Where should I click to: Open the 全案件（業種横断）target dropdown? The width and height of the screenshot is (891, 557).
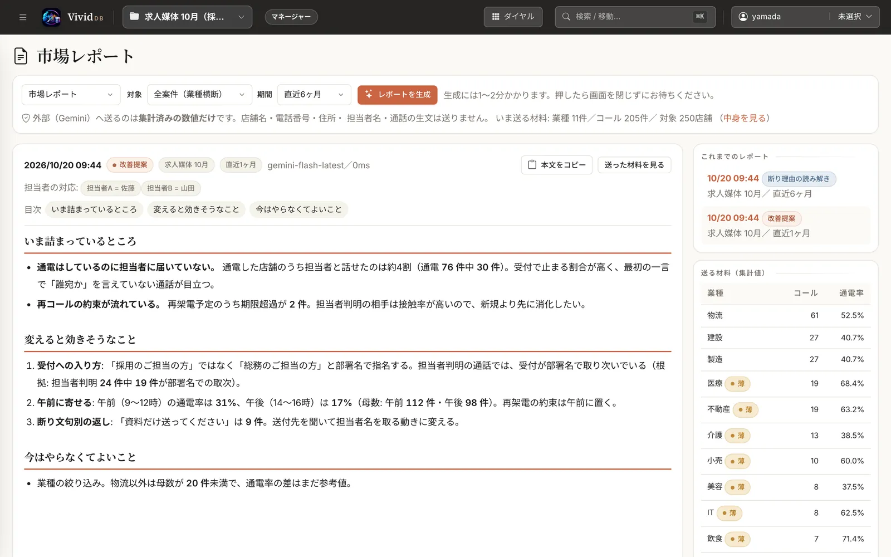199,95
